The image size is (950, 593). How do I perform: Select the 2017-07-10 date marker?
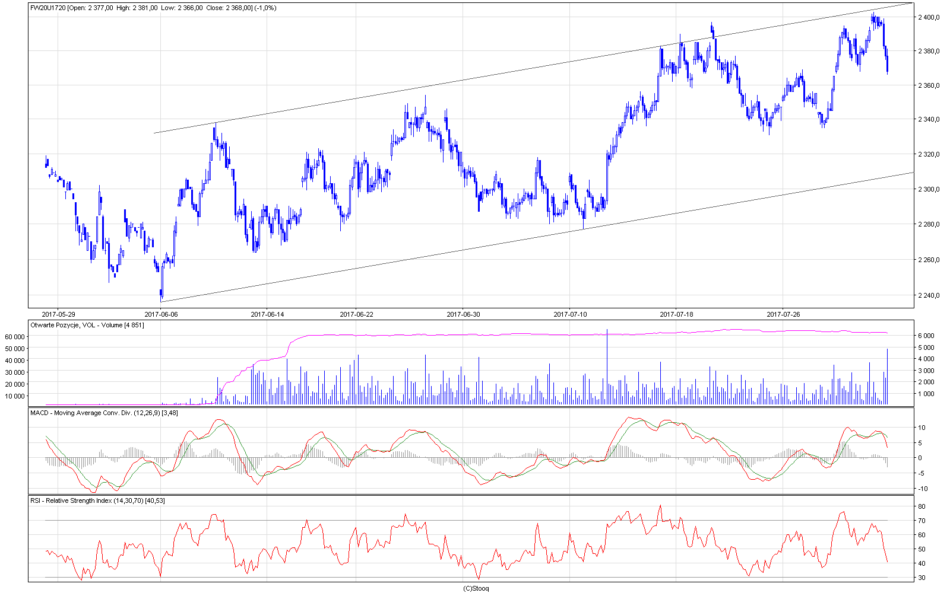point(570,314)
